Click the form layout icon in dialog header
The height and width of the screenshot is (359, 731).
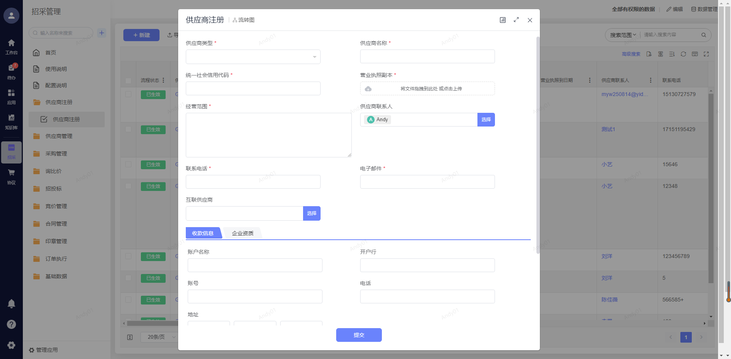pos(503,20)
